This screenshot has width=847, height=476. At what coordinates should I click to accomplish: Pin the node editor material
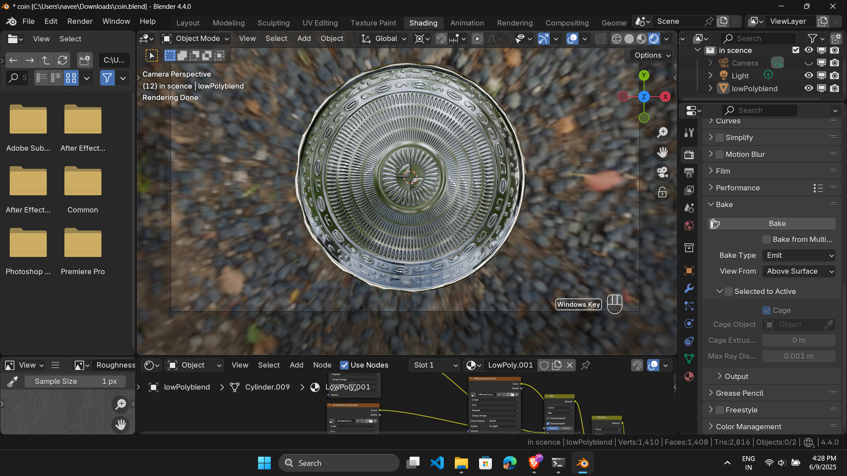(x=585, y=365)
